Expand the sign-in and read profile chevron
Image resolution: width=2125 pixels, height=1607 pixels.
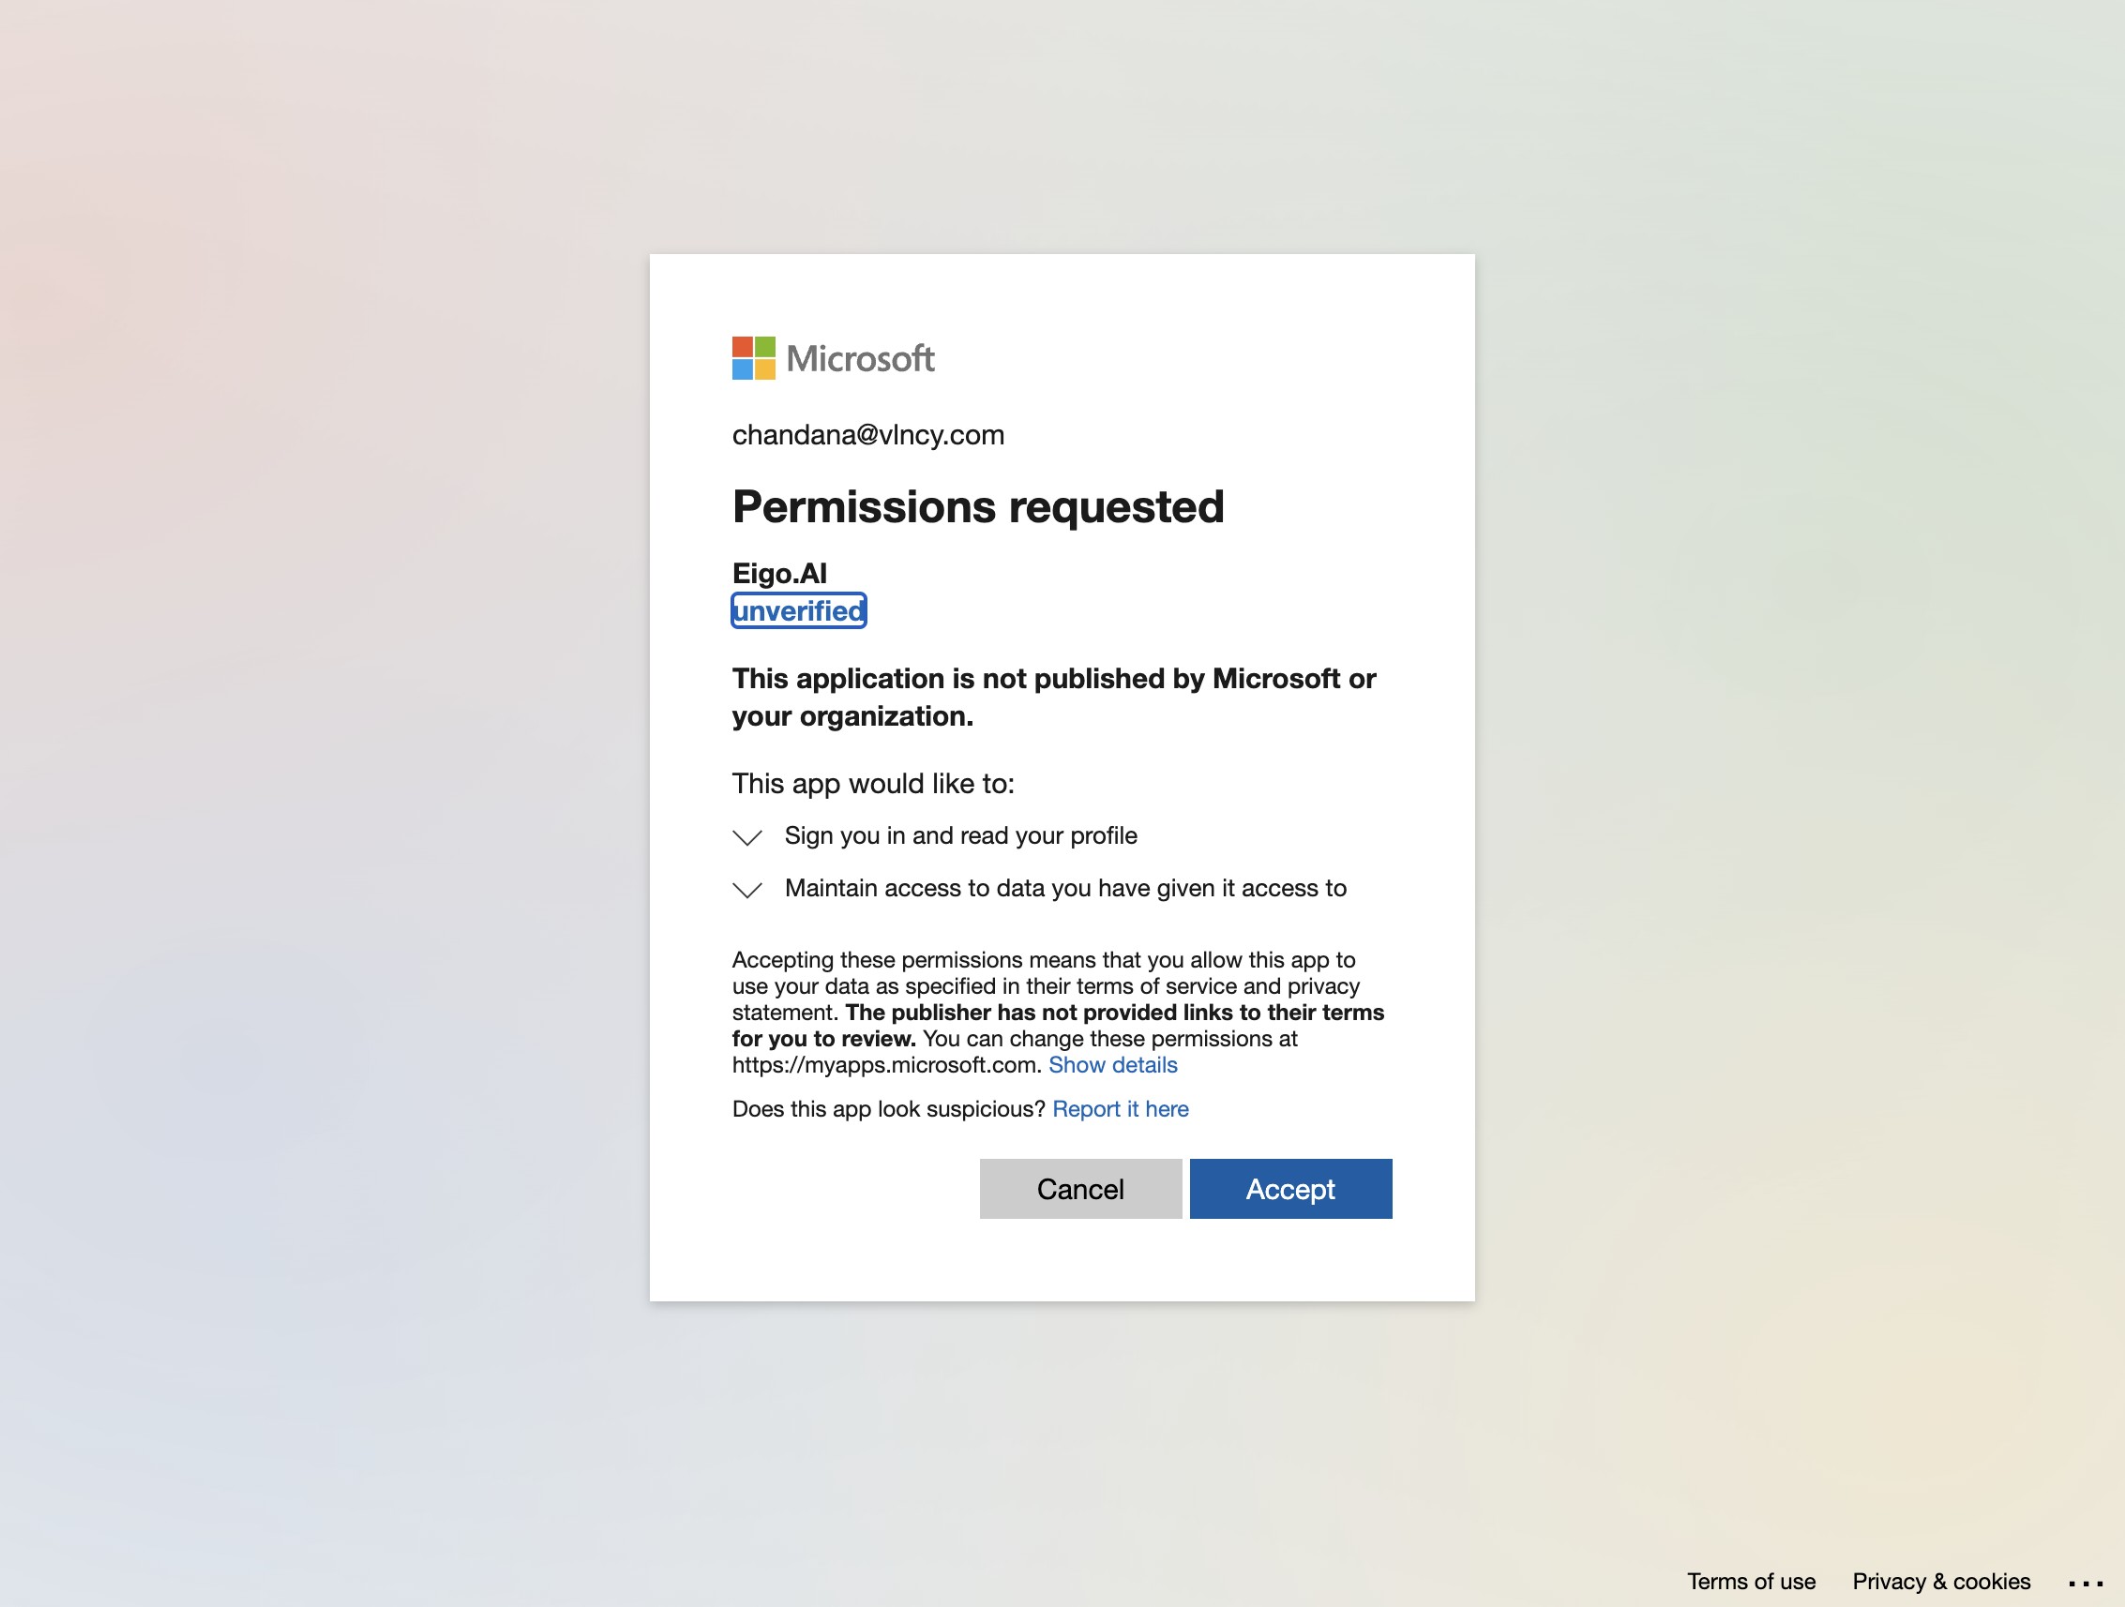tap(747, 837)
